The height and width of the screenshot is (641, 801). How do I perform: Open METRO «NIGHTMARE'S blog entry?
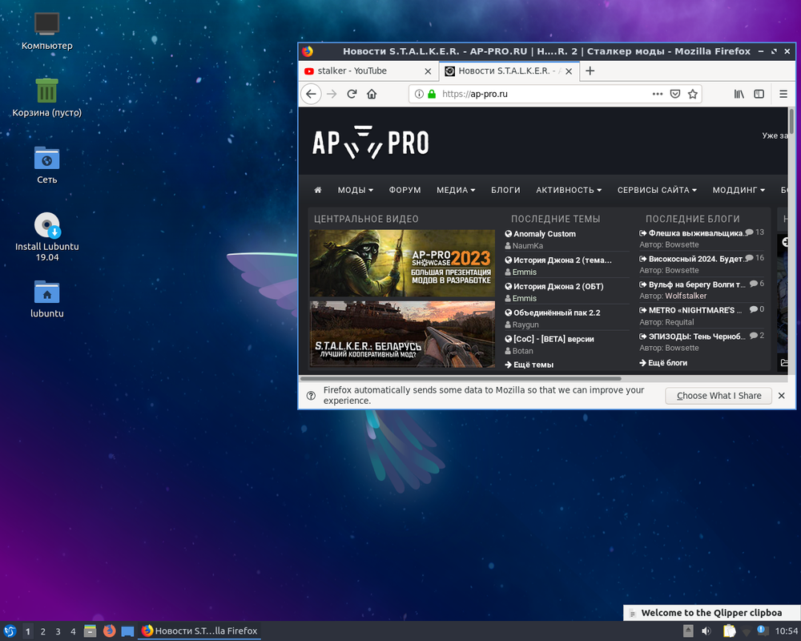click(695, 310)
